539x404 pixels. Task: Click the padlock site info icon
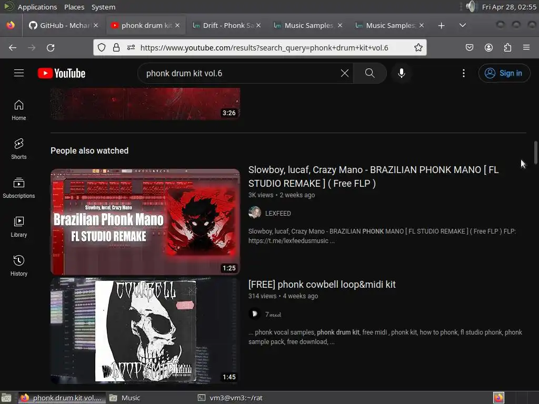point(116,47)
